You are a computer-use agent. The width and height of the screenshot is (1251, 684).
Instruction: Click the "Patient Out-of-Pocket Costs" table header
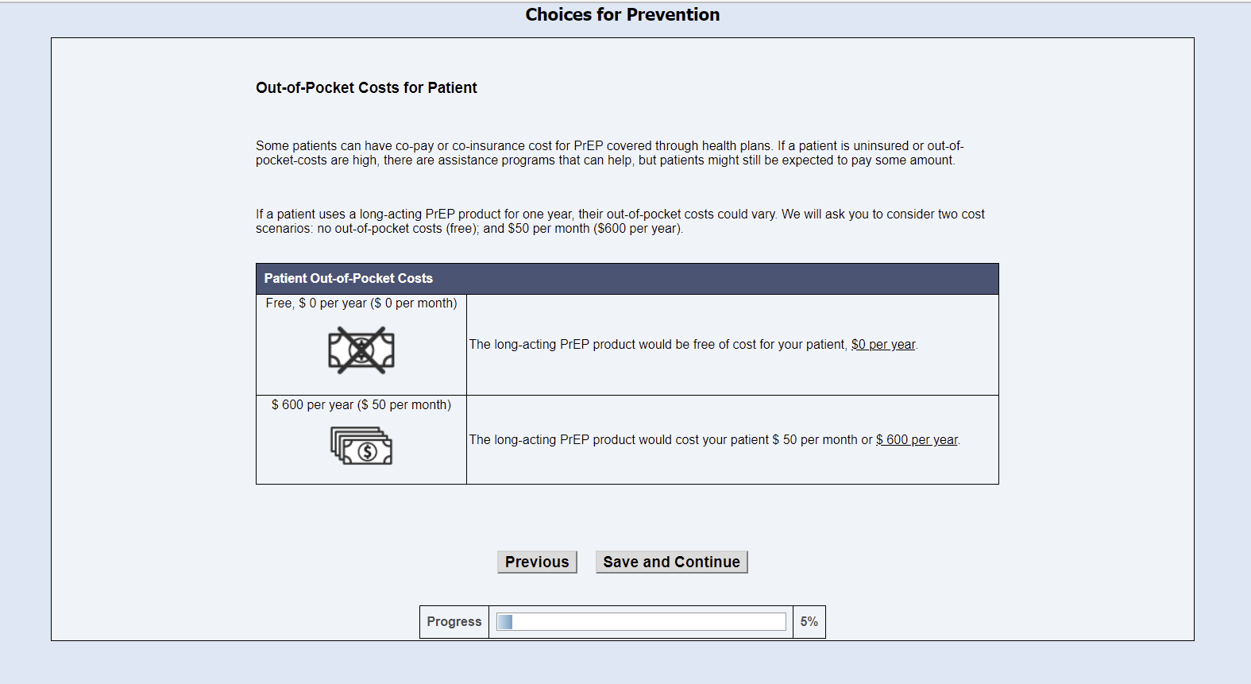[x=349, y=279]
